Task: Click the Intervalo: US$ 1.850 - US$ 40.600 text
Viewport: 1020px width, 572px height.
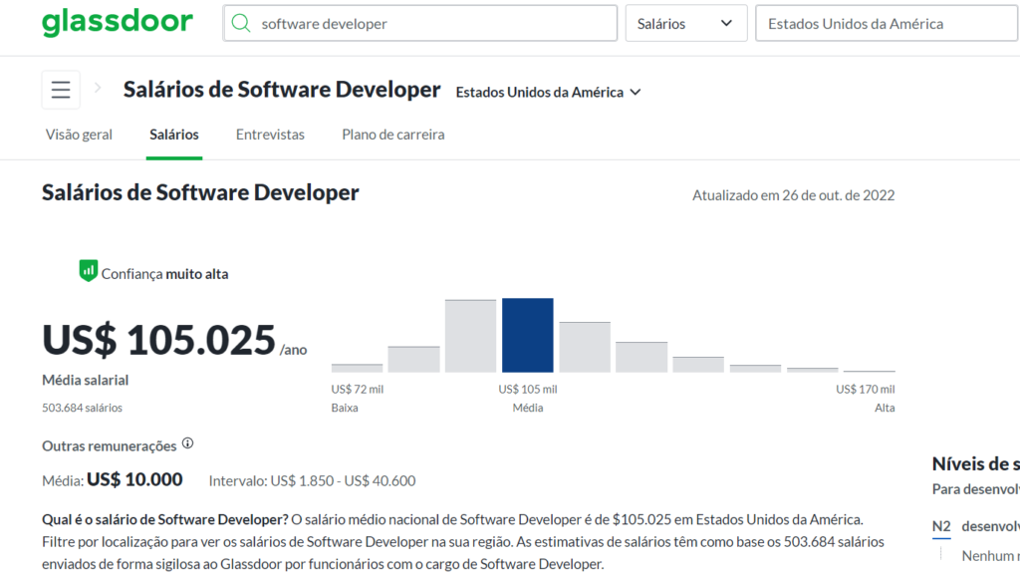Action: pos(312,481)
